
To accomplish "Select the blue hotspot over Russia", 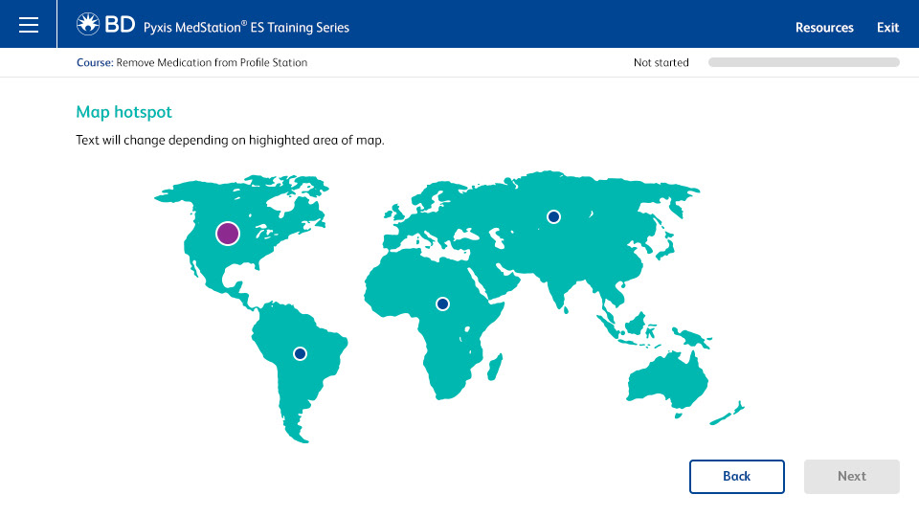I will pos(553,217).
